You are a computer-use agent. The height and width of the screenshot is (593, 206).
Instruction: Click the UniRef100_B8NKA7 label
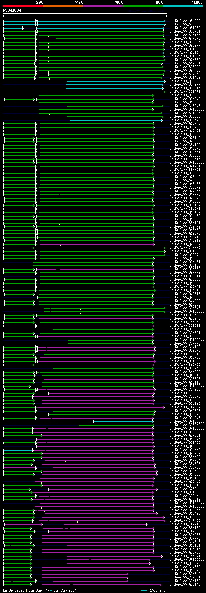pyautogui.click(x=185, y=457)
